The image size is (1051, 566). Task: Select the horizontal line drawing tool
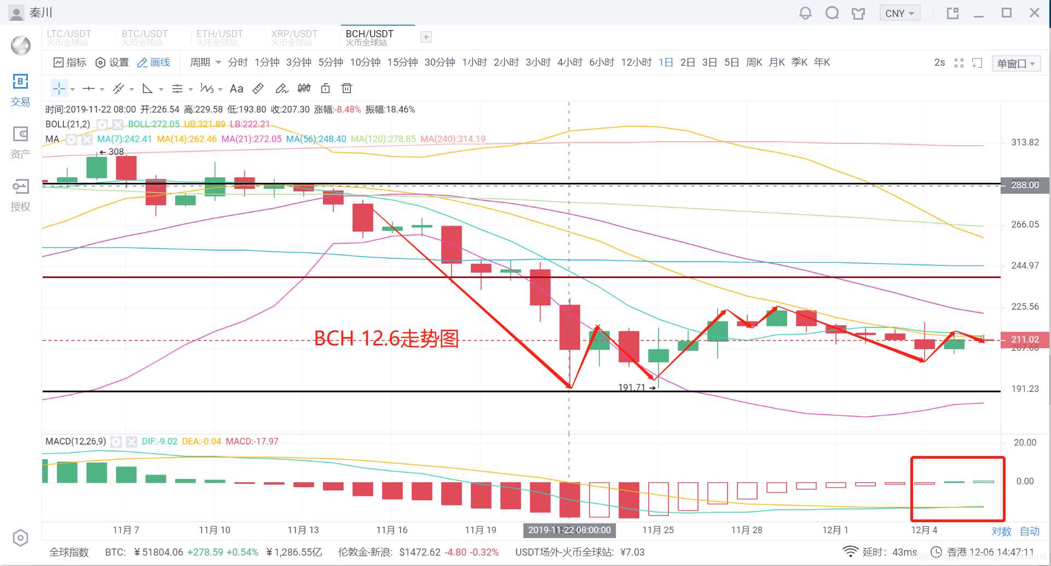[89, 88]
